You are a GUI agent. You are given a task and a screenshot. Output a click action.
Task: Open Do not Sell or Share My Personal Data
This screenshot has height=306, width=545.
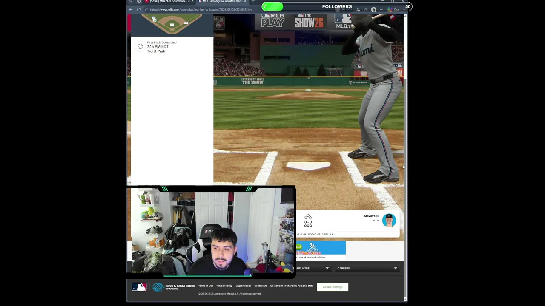(292, 286)
